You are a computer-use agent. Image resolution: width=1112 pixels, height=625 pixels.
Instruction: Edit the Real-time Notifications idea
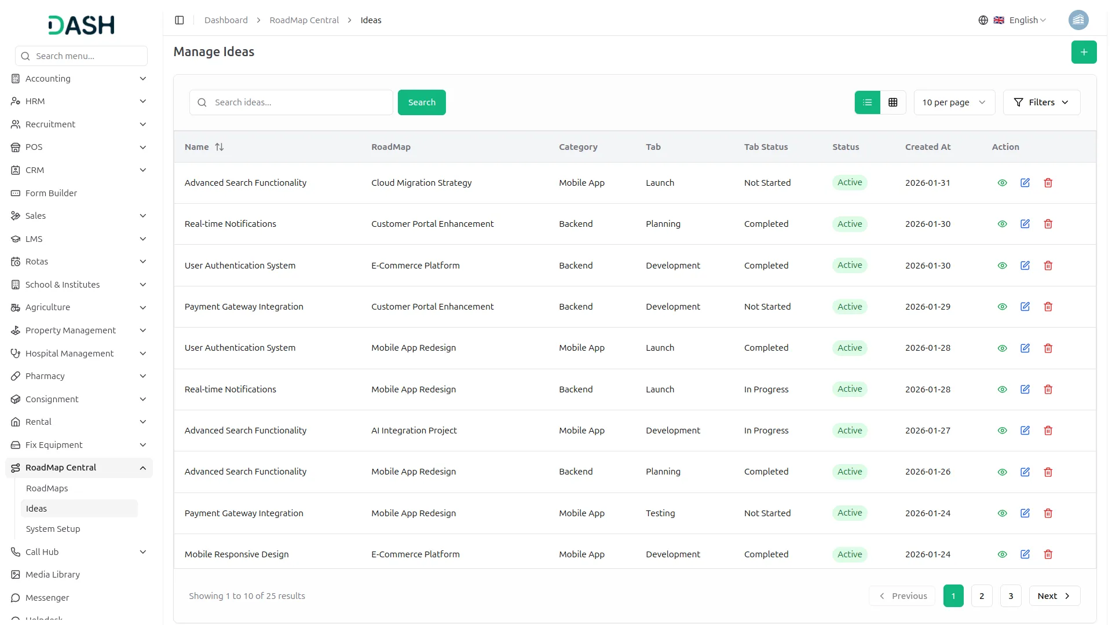1025,224
